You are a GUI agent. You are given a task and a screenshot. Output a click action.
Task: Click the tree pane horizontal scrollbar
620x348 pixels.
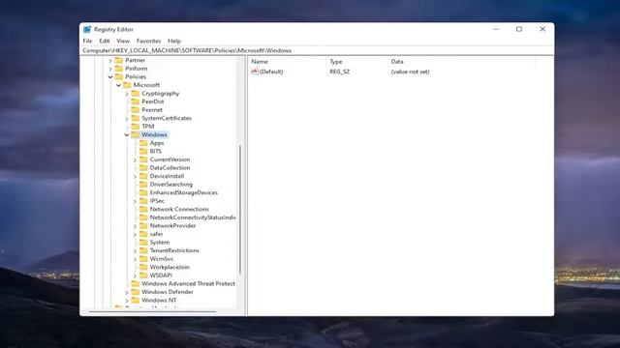[x=153, y=311]
